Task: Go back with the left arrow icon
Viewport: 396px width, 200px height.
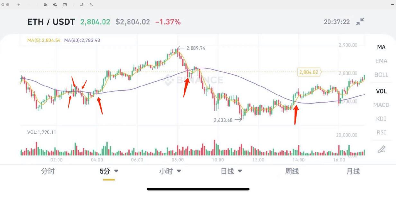Action: coord(19,5)
